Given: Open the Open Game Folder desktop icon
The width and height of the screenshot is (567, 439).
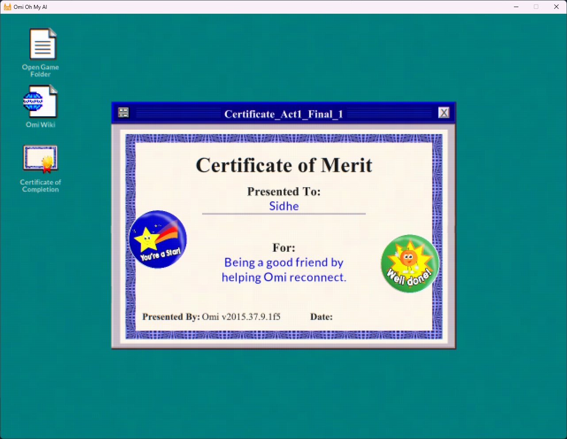Looking at the screenshot, I should (42, 44).
